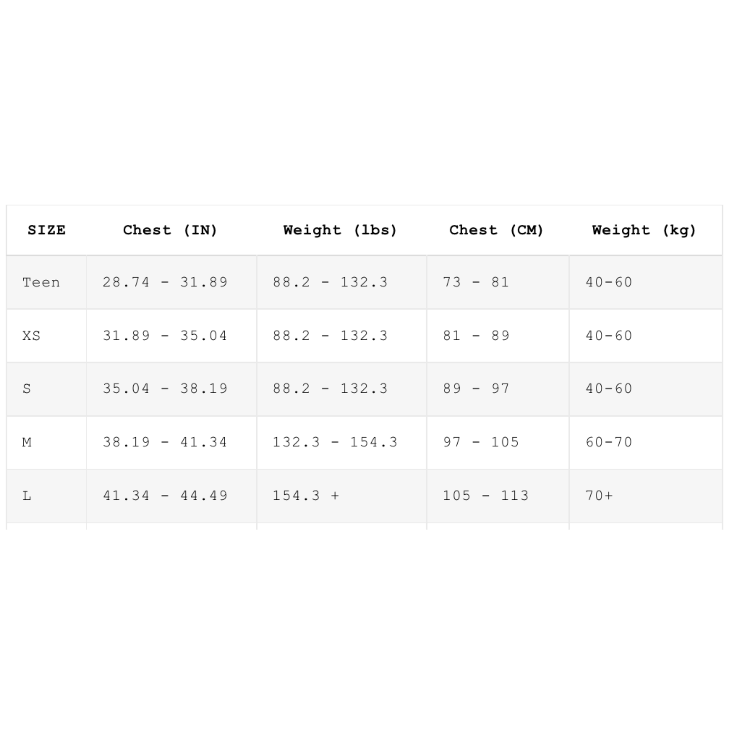Screen dimensions: 729x729
Task: Select the 154.3 + weight cell
Action: (342, 496)
